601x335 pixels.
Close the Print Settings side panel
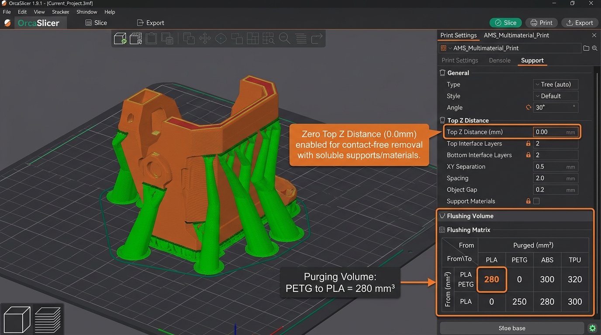(594, 35)
